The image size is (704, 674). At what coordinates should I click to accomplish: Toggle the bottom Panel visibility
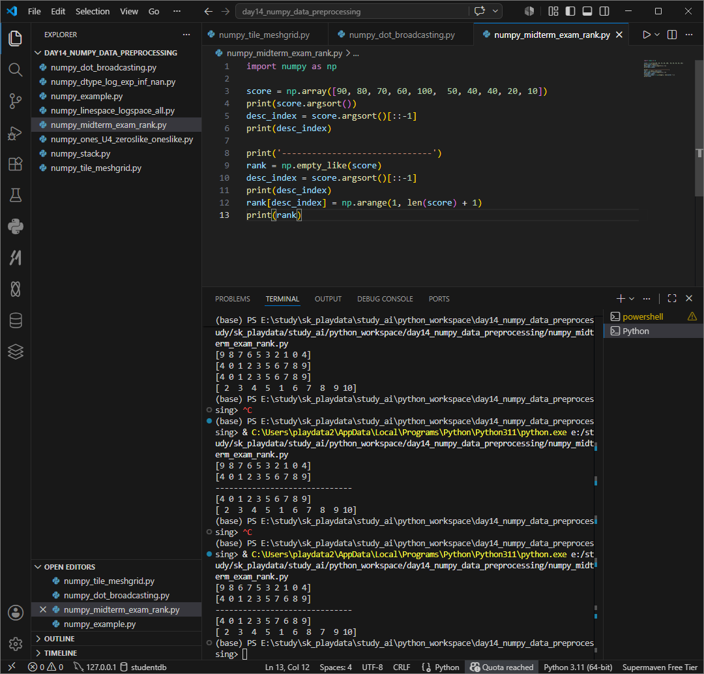(x=587, y=11)
